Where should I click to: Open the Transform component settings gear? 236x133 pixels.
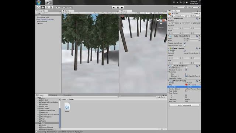click(x=199, y=18)
